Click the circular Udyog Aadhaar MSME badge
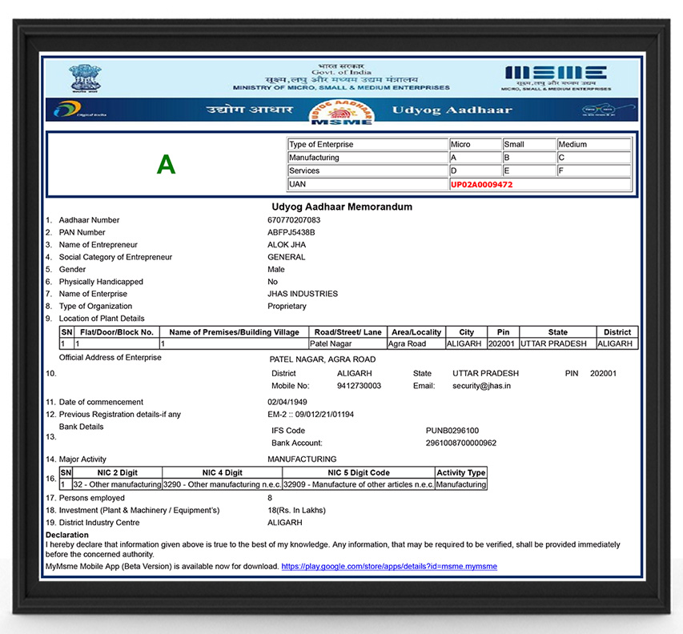Viewport: 683px width, 634px height. [x=341, y=113]
